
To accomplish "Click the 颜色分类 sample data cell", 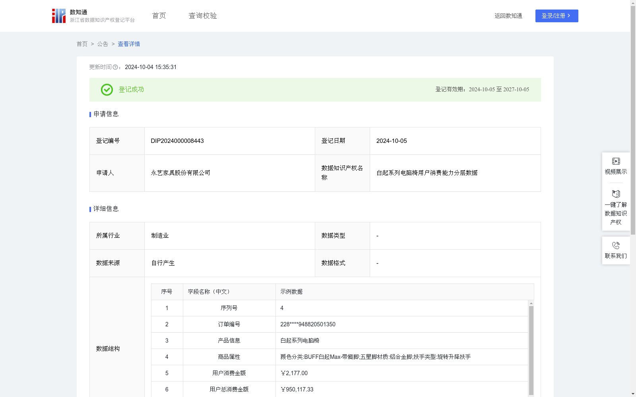I will tap(401, 357).
